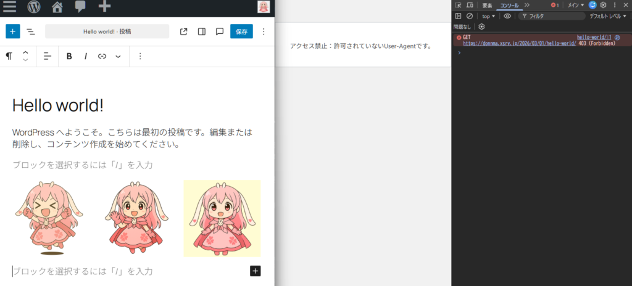Click the WordPress logo in admin bar

coord(33,7)
